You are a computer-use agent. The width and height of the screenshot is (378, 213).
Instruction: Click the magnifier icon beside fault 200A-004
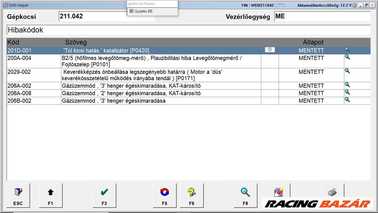(x=347, y=57)
